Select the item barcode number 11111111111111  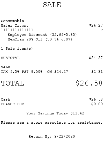pos(17,30)
